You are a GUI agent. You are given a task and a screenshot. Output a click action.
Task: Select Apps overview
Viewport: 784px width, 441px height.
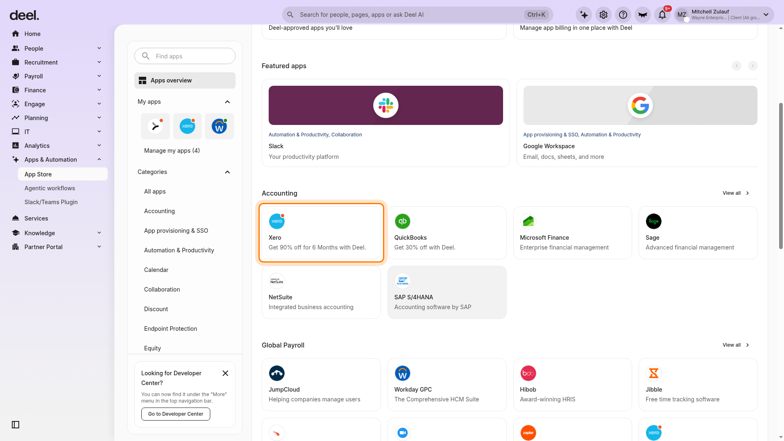click(185, 80)
